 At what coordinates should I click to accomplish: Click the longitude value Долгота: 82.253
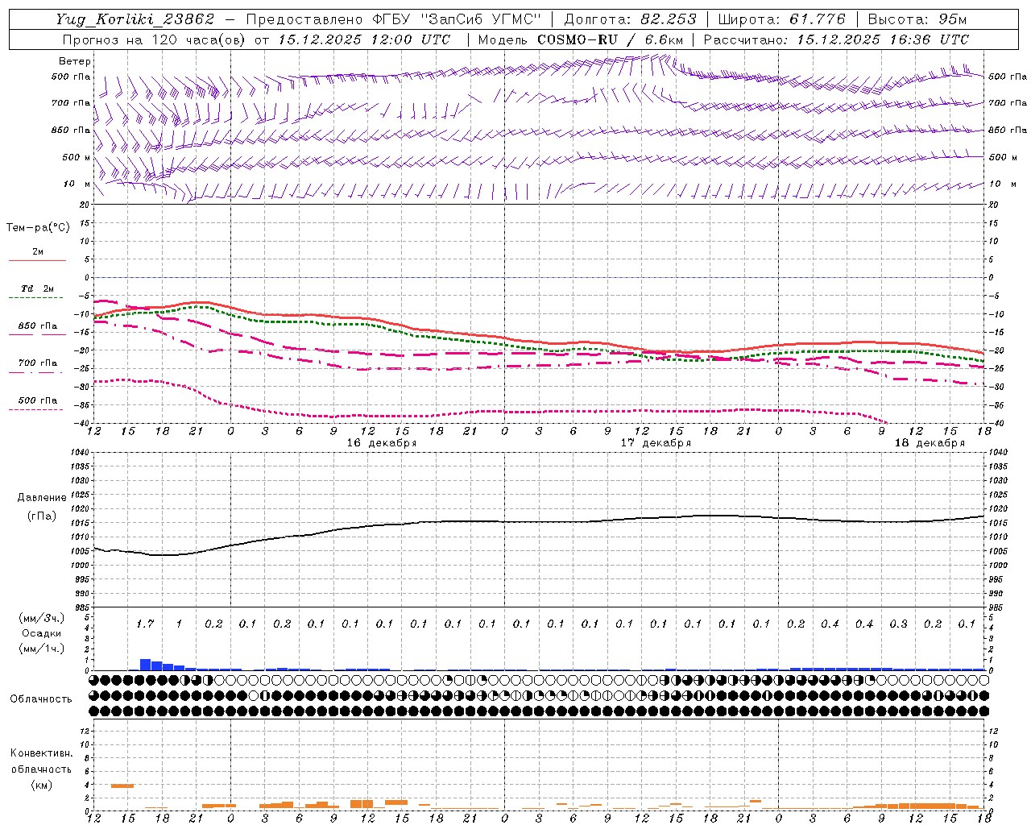click(x=631, y=19)
